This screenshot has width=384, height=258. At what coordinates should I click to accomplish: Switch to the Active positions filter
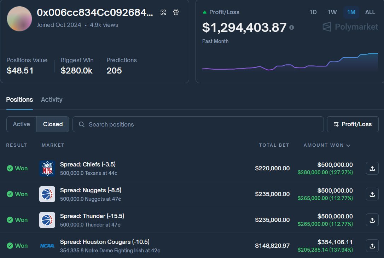click(x=21, y=124)
